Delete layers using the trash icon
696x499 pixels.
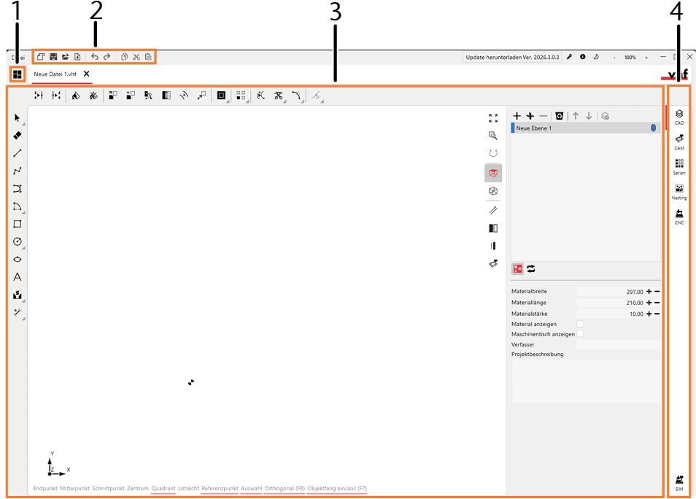point(560,116)
